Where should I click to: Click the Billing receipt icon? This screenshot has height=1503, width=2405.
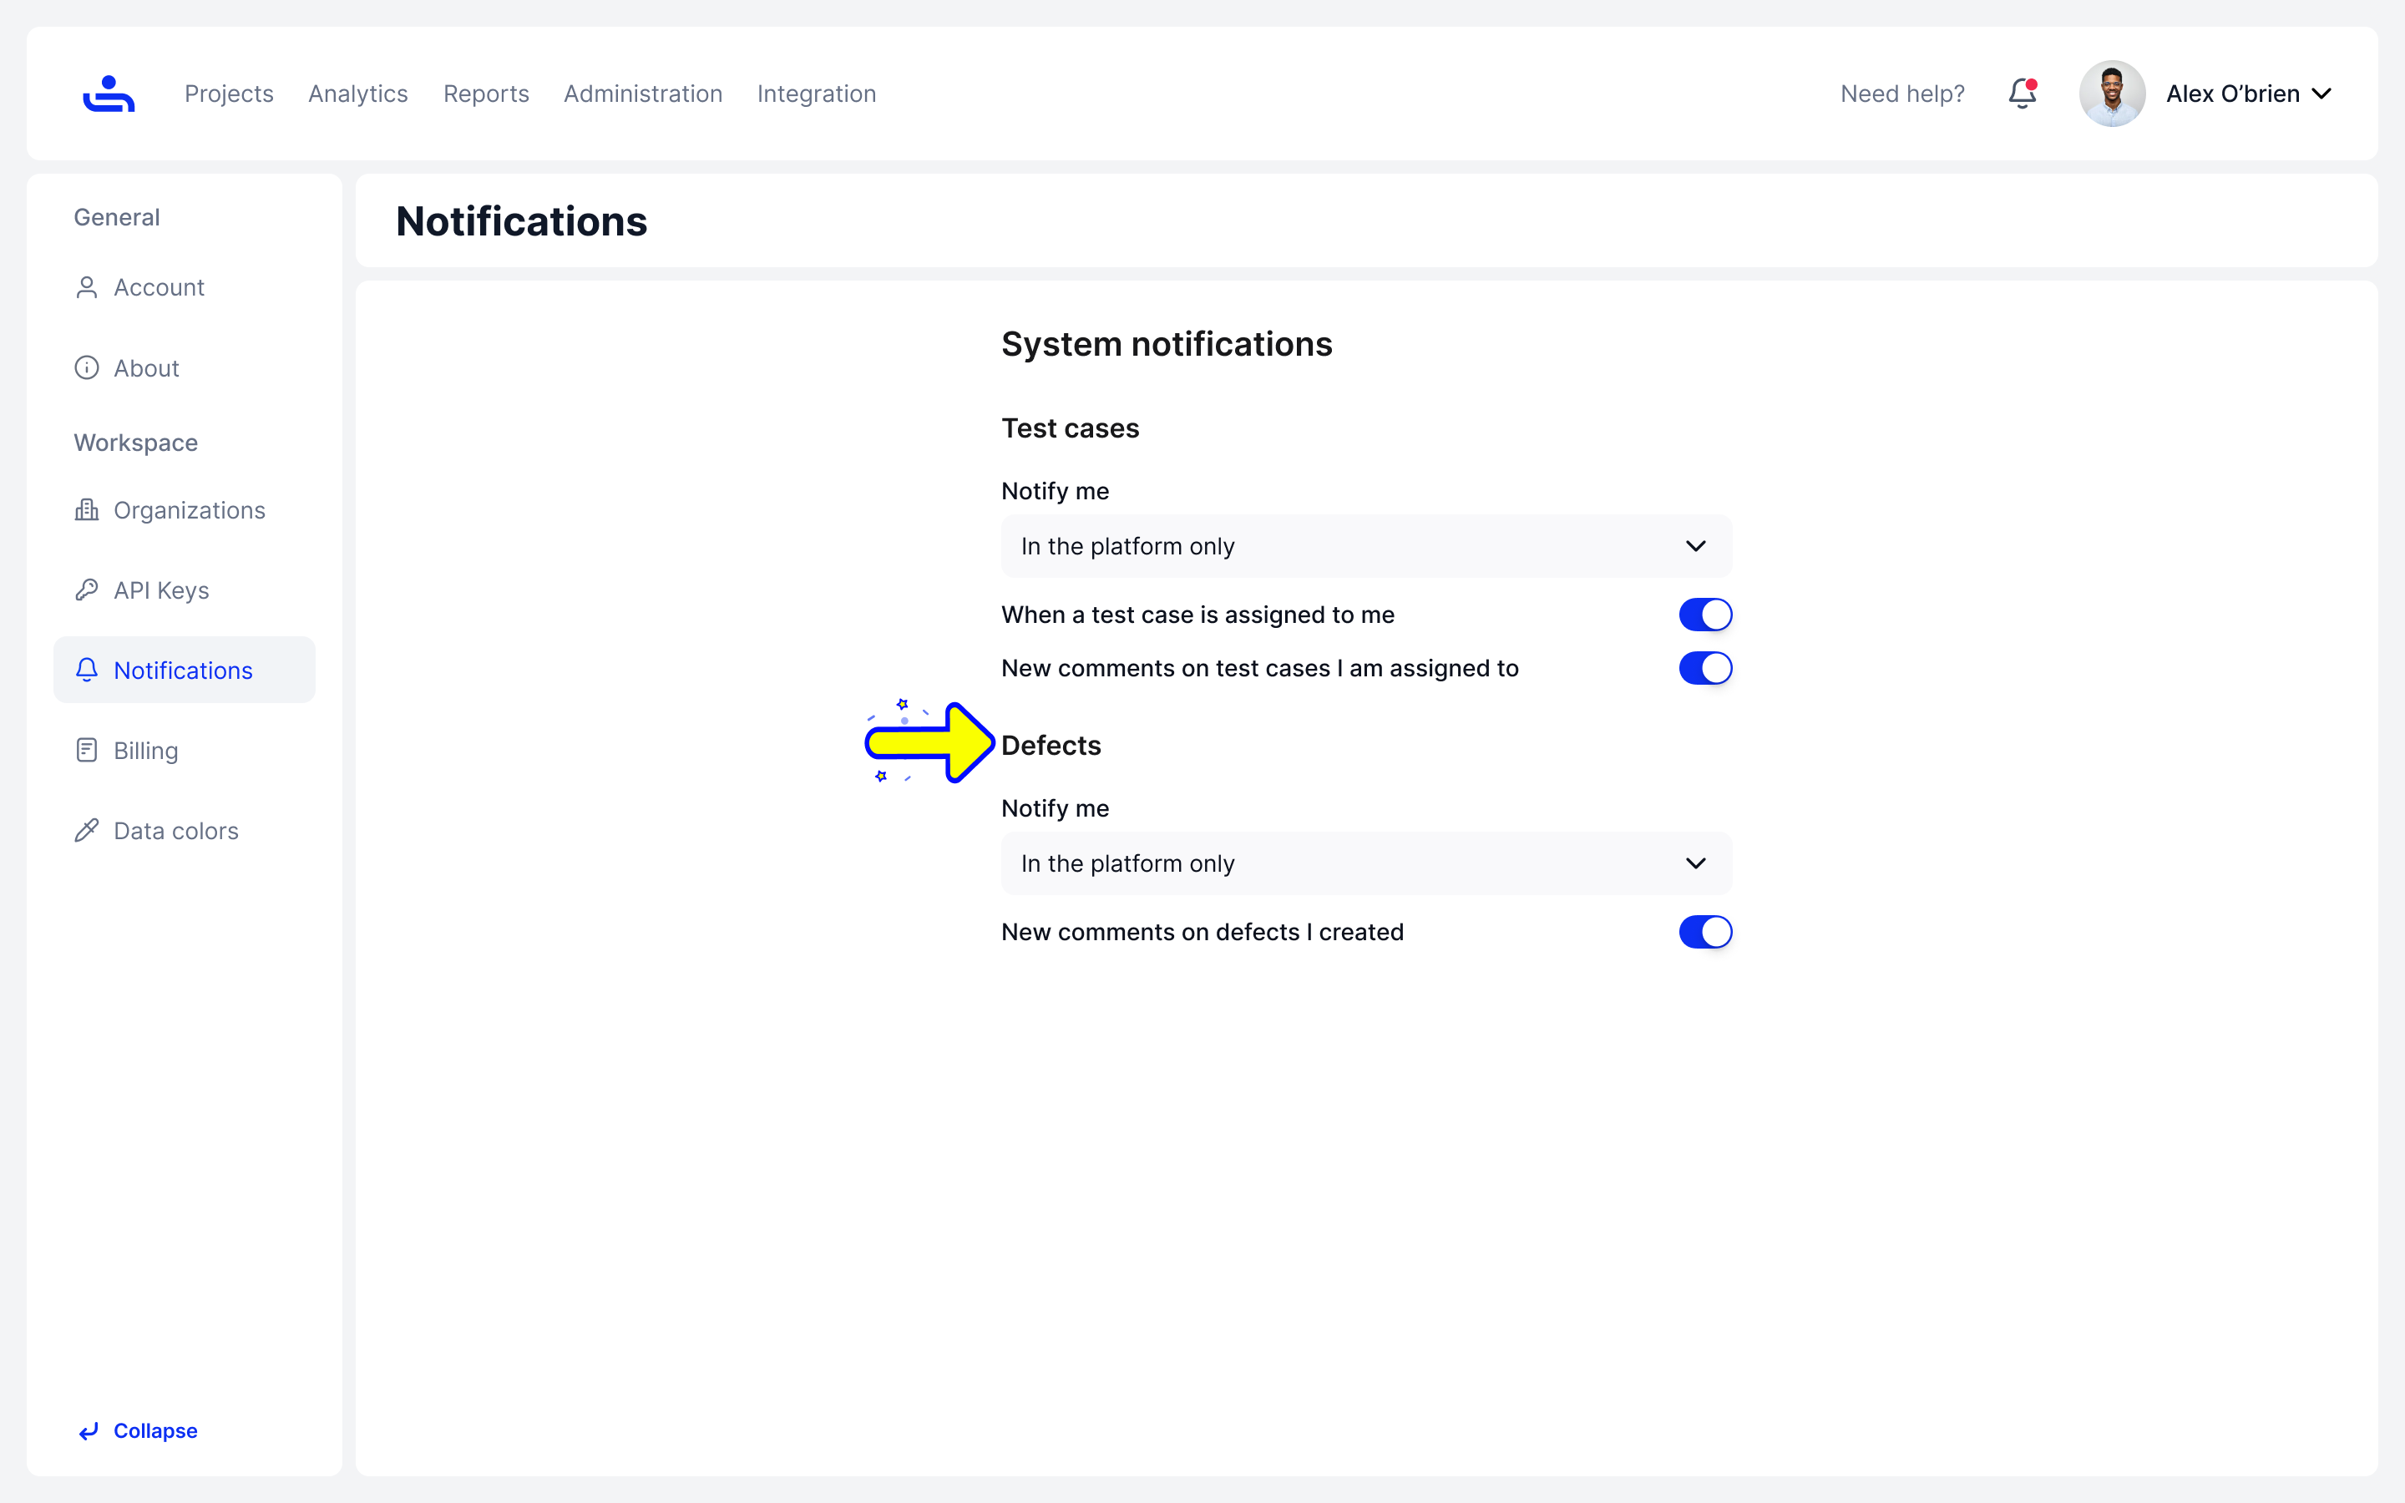tap(87, 751)
